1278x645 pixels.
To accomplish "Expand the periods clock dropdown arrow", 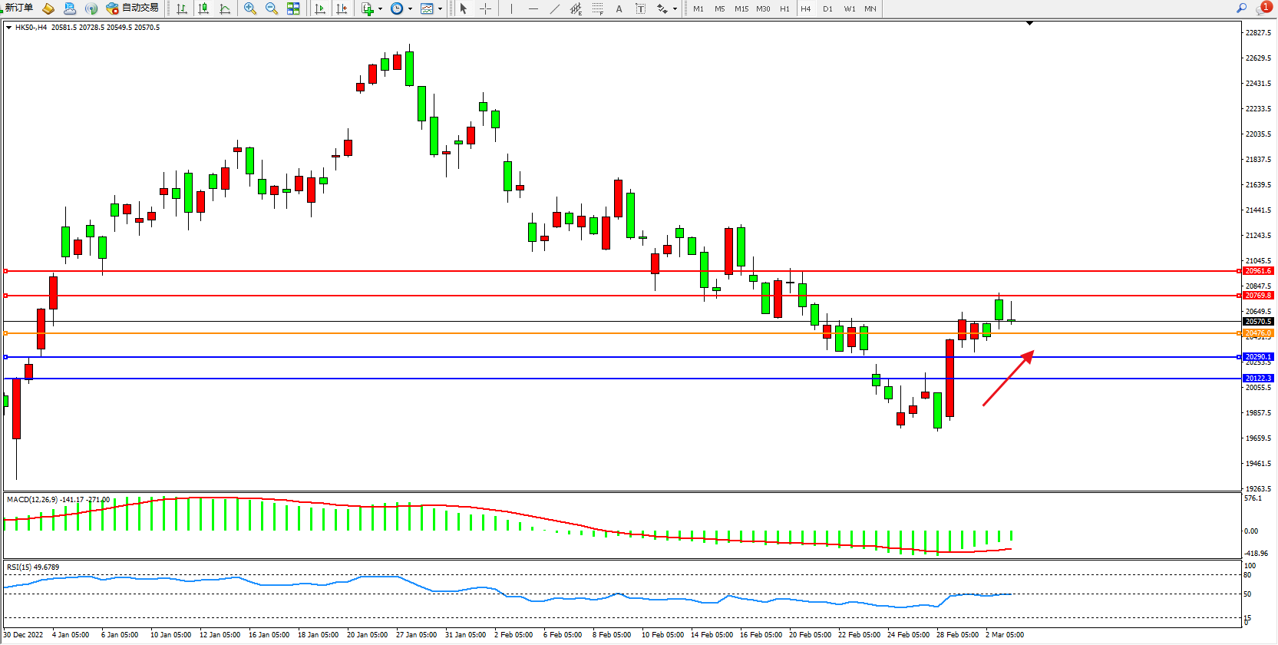I will 410,9.
